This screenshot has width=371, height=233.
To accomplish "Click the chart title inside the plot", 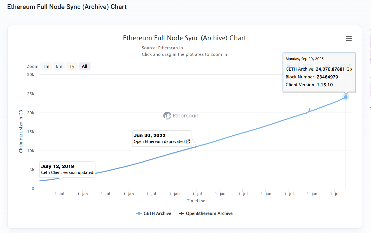I will (x=185, y=38).
